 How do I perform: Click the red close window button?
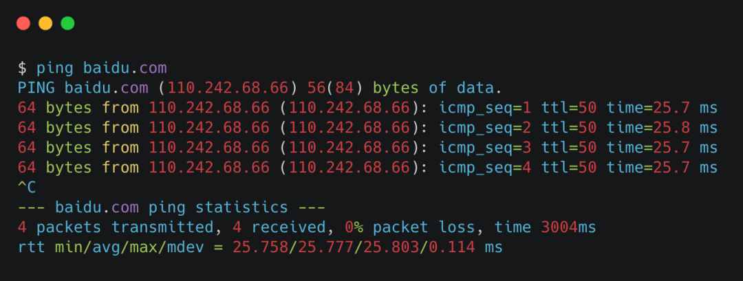pos(23,23)
